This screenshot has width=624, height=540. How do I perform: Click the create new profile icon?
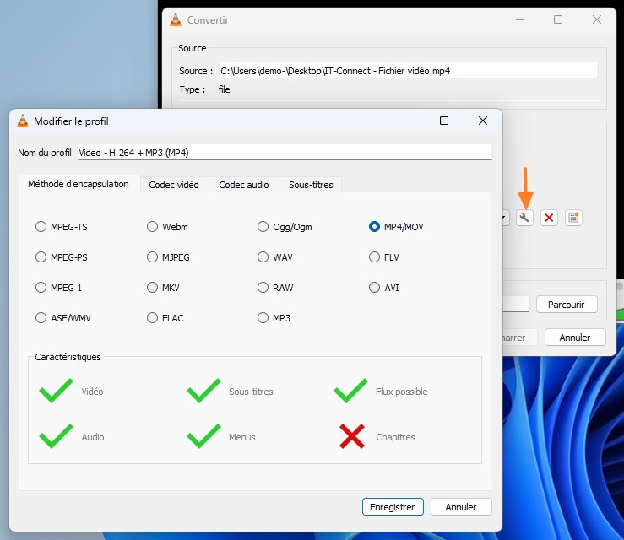[573, 218]
